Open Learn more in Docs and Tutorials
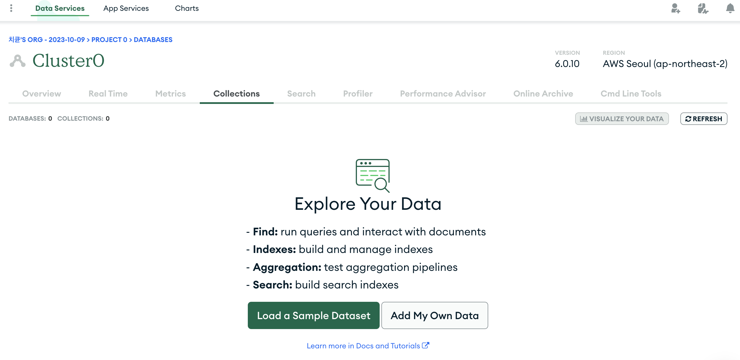The height and width of the screenshot is (360, 740). [x=368, y=346]
